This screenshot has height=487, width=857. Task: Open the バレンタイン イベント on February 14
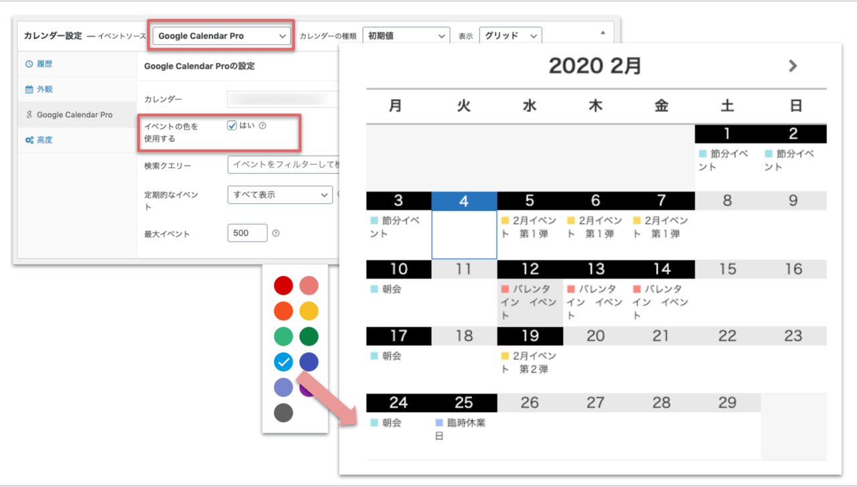[x=661, y=302]
